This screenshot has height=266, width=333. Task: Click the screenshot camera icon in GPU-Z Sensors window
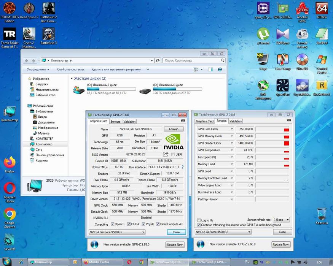[289, 120]
